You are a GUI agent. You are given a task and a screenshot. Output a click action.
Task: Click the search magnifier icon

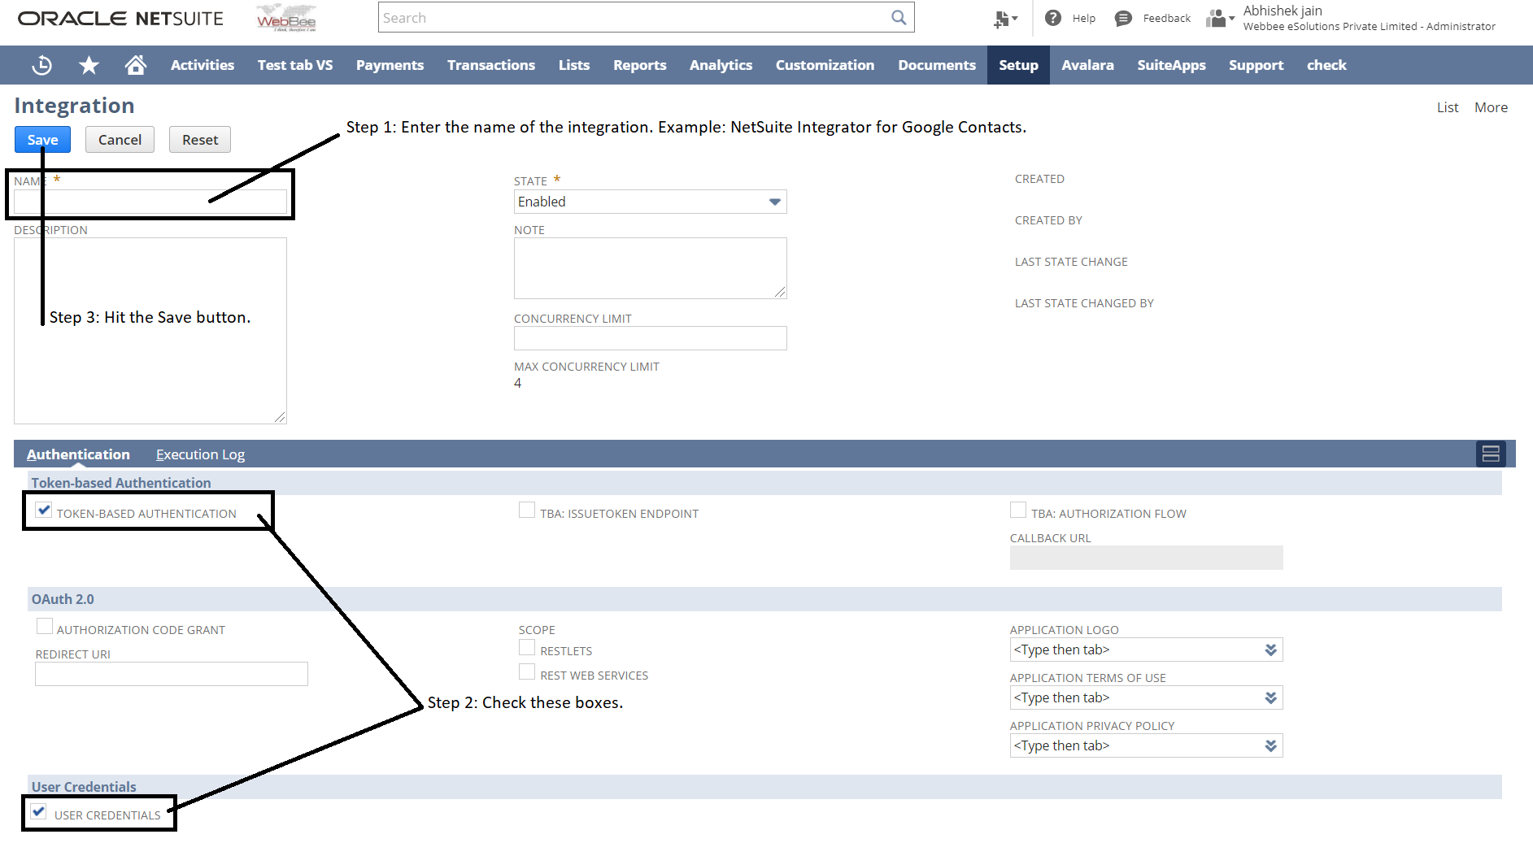(899, 17)
